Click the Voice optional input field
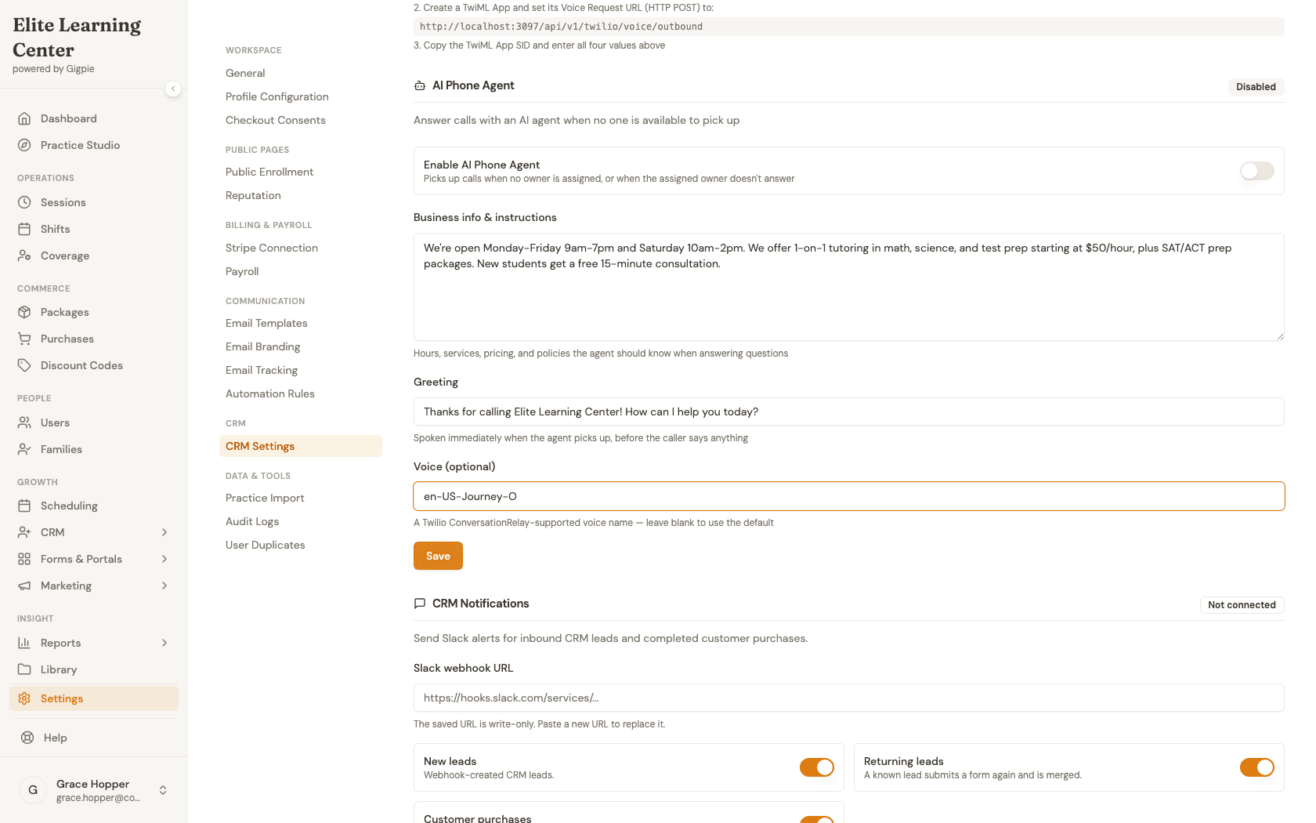The width and height of the screenshot is (1316, 823). pyautogui.click(x=849, y=496)
